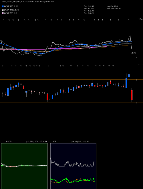Open the dark blue ADX indicator chart panel
This screenshot has height=189, width=143.
coord(73,166)
